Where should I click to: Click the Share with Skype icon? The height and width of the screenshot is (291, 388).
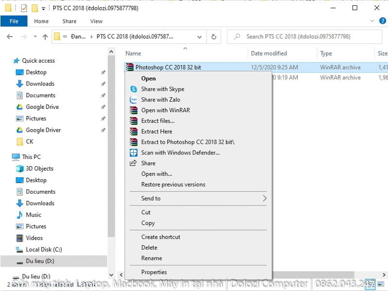point(133,89)
